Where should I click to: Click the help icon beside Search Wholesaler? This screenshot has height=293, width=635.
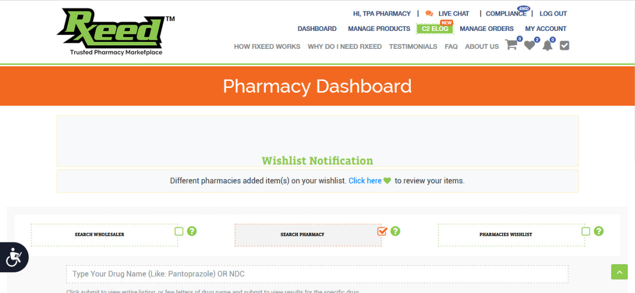tap(192, 232)
